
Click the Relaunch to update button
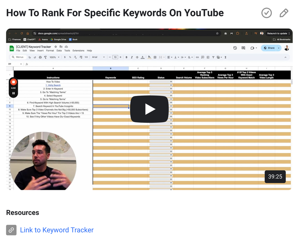click(x=277, y=33)
